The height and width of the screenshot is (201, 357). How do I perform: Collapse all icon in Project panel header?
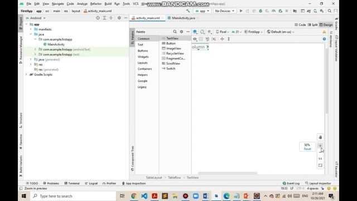click(x=111, y=18)
